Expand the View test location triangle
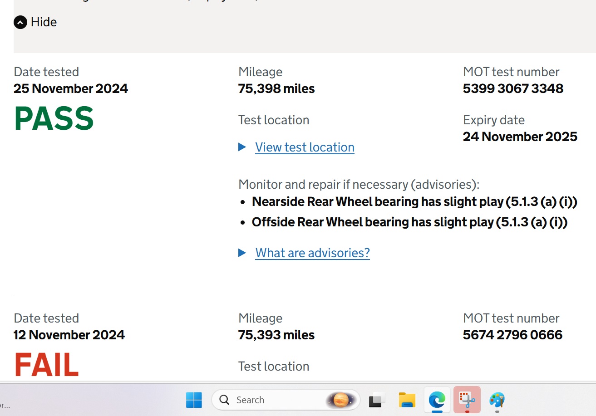Screen dimensions: 596x416 tap(242, 147)
